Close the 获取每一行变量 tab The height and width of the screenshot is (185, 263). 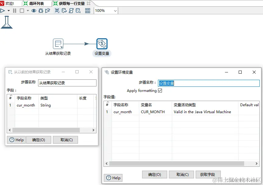coord(89,3)
